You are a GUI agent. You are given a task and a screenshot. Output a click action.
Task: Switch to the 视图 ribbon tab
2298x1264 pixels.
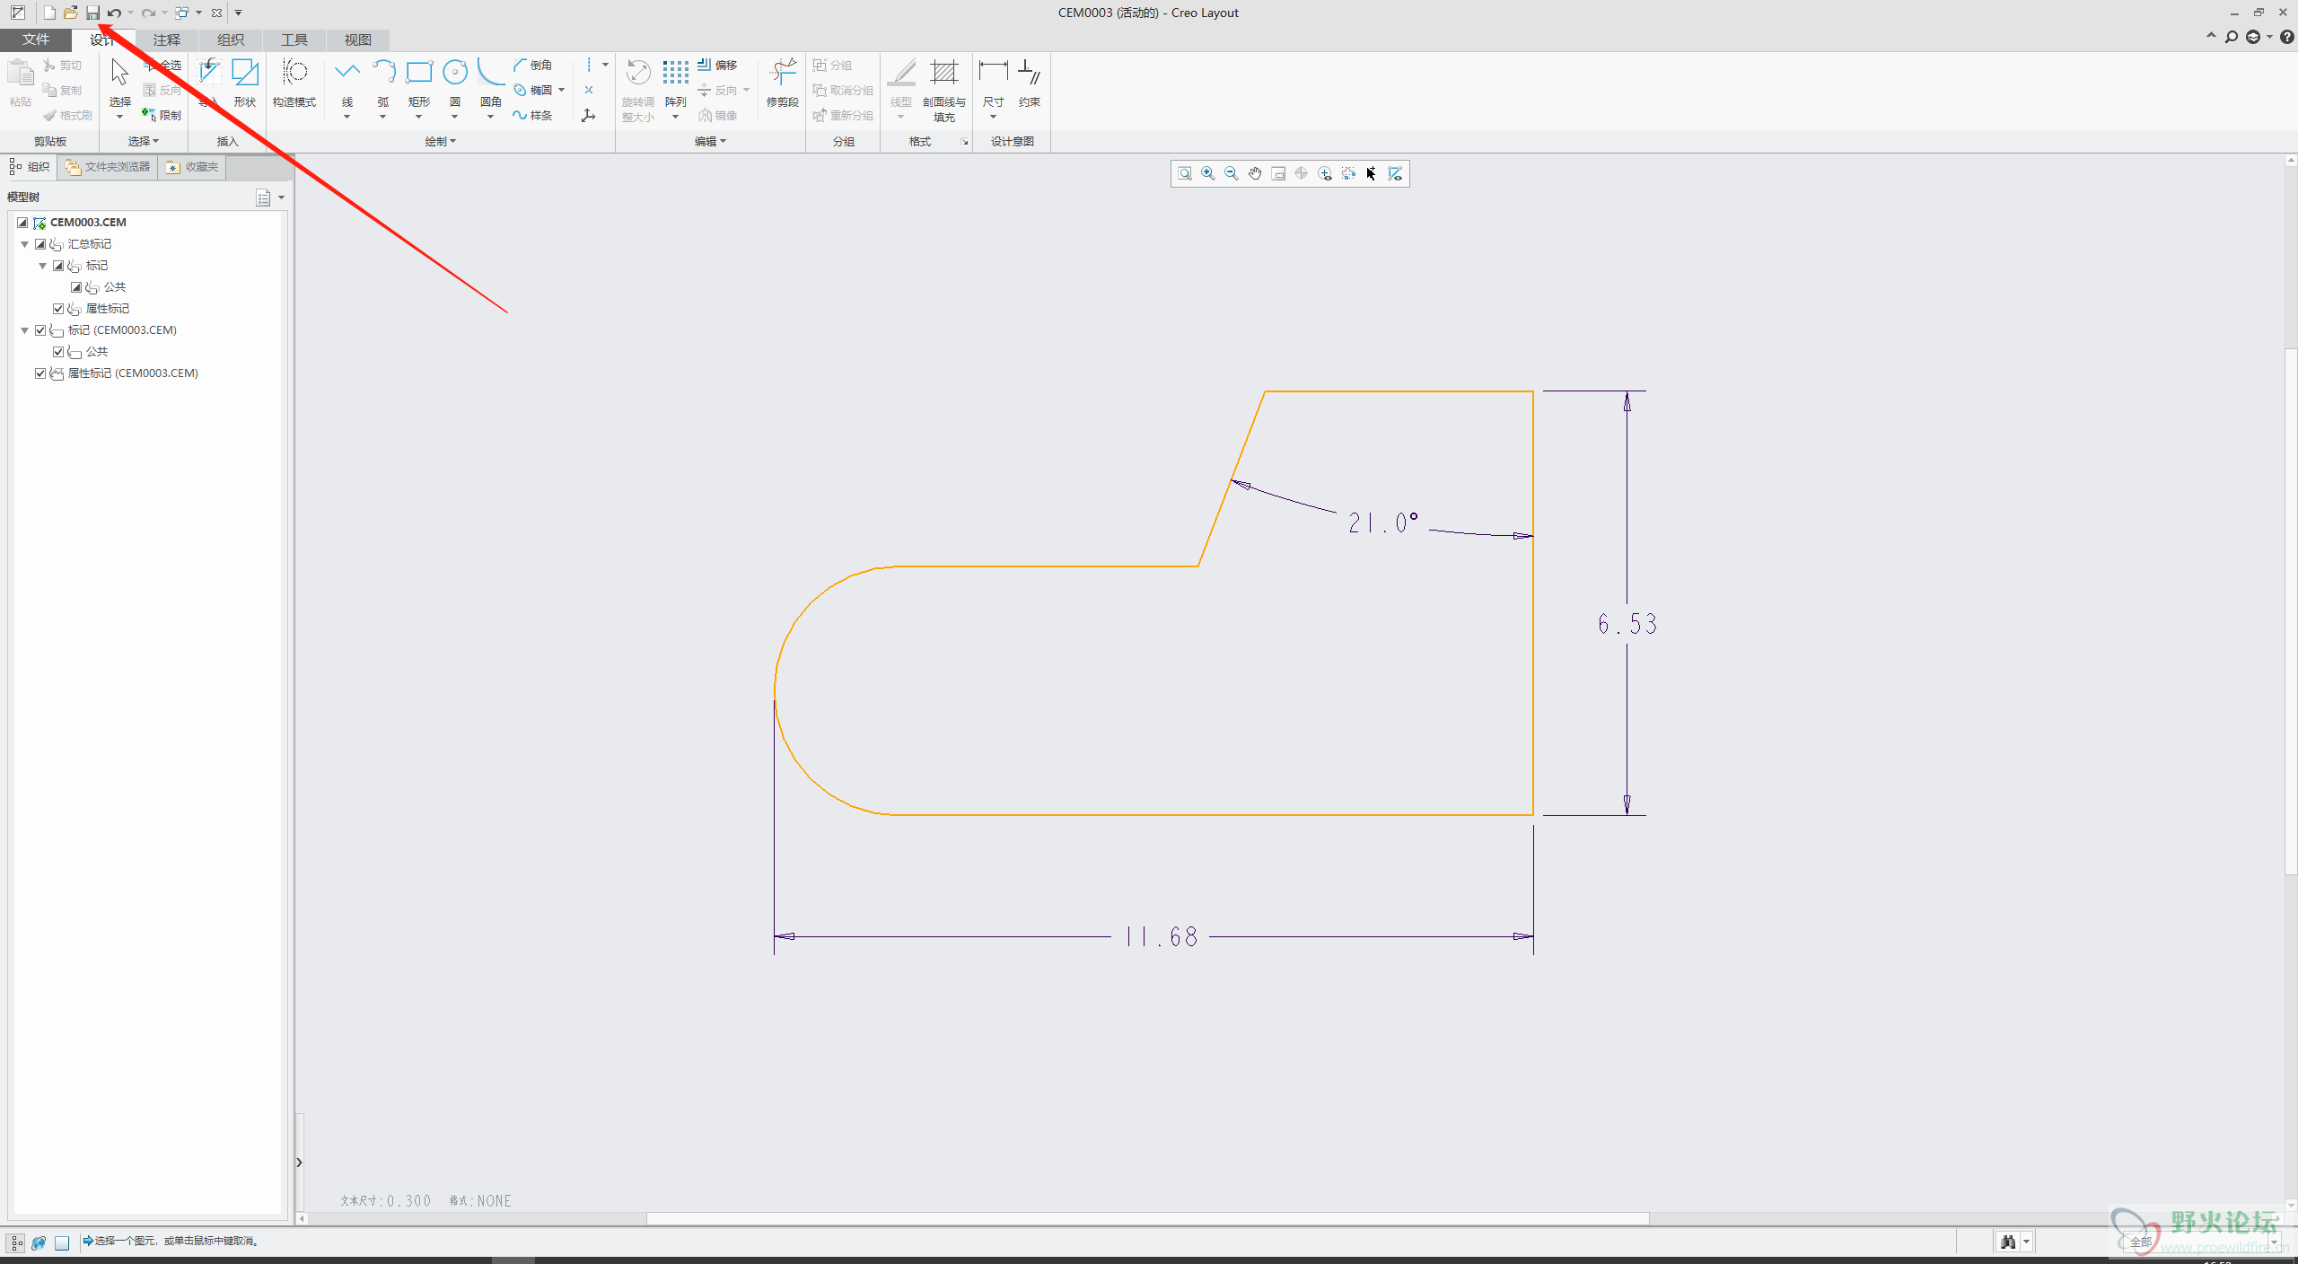pos(358,39)
